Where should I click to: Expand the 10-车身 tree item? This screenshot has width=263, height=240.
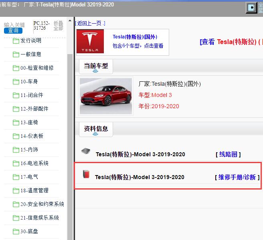coord(29,81)
